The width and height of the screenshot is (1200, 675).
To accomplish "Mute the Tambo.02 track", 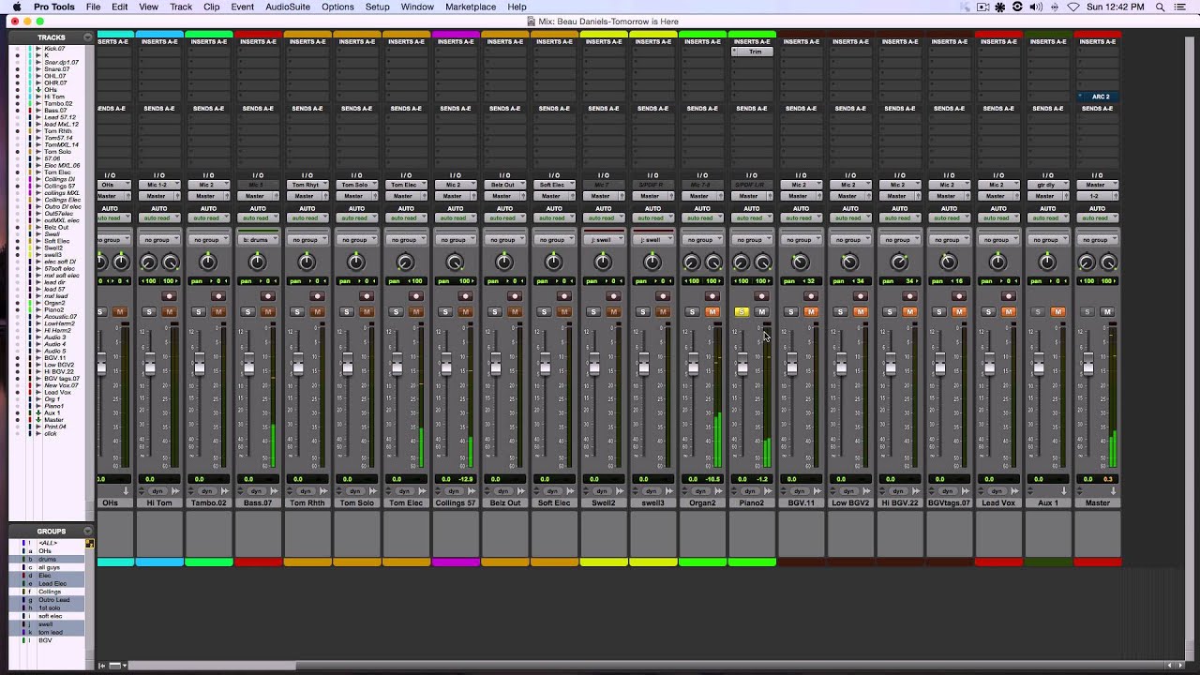I will point(218,312).
